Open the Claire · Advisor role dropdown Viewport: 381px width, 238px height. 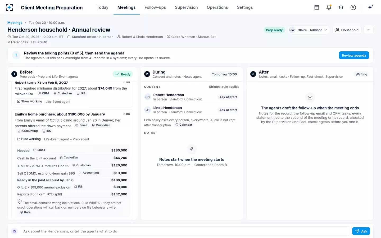click(x=309, y=30)
